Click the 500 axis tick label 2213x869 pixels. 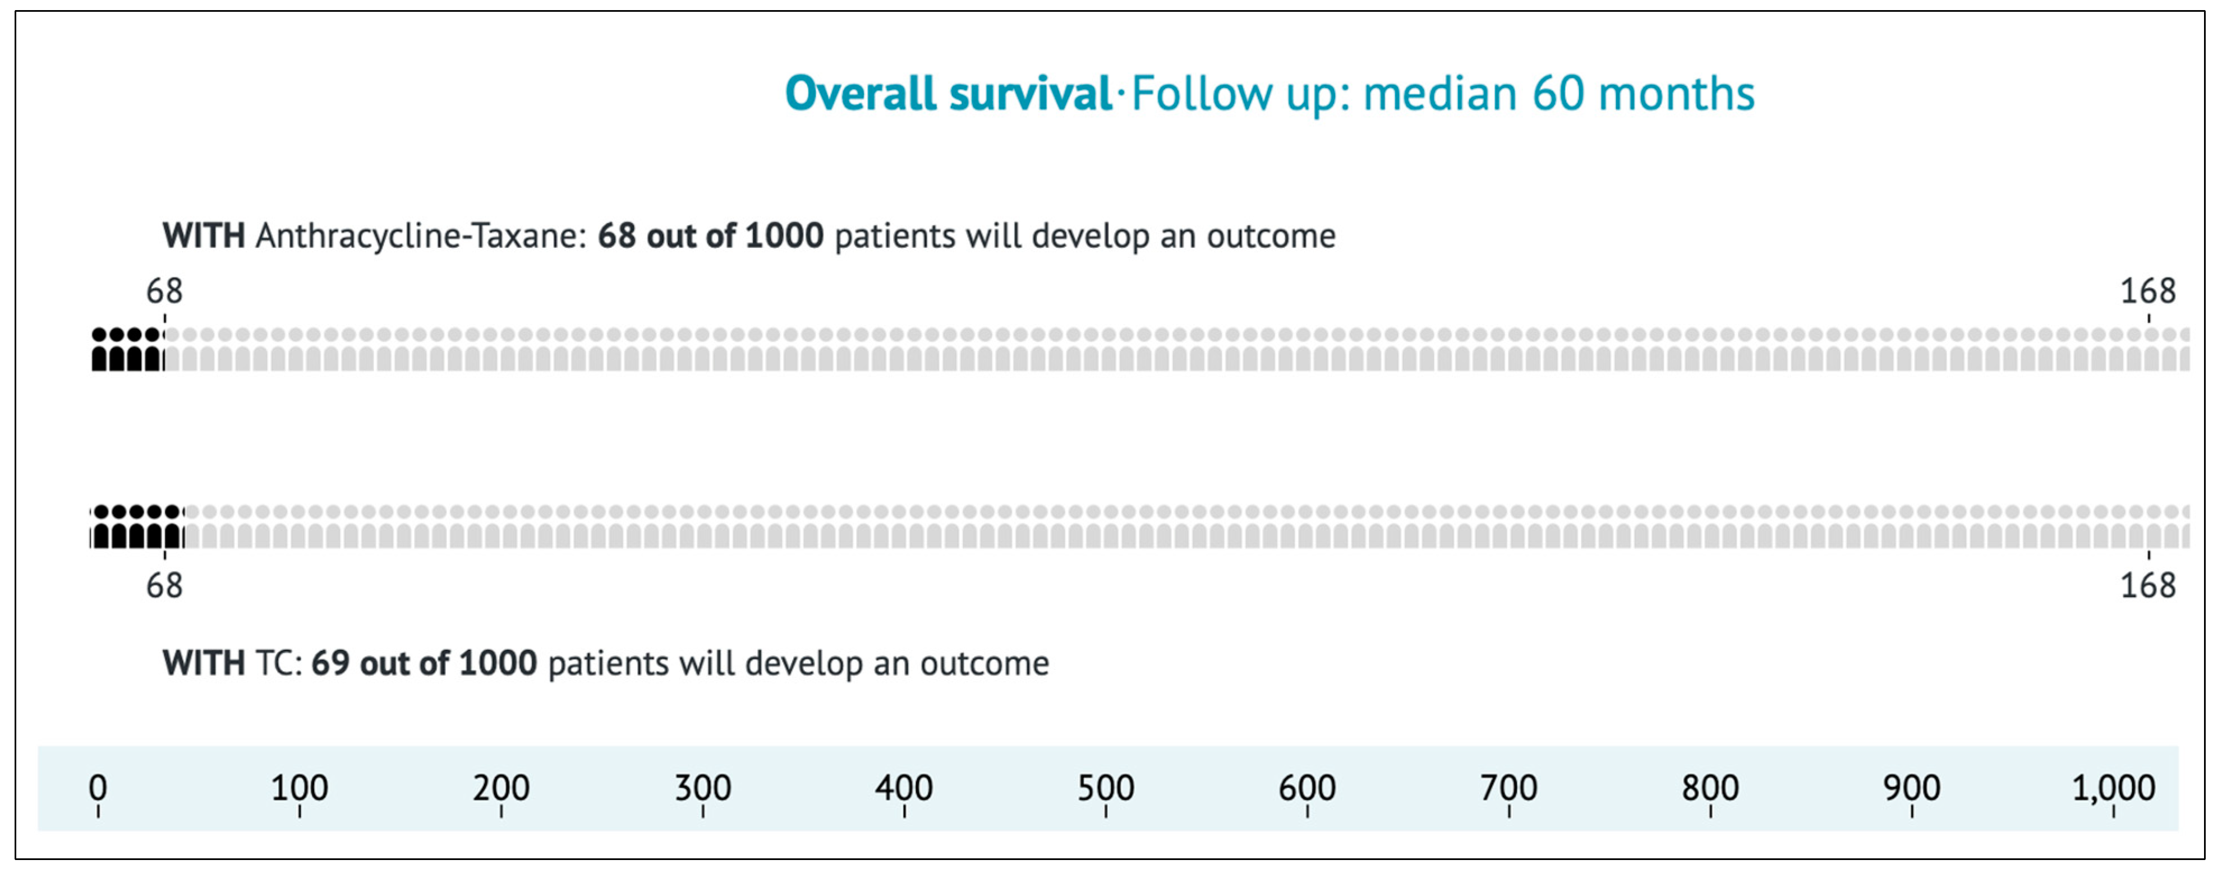(1106, 788)
